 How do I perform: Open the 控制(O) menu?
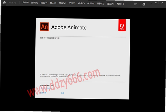91,4
